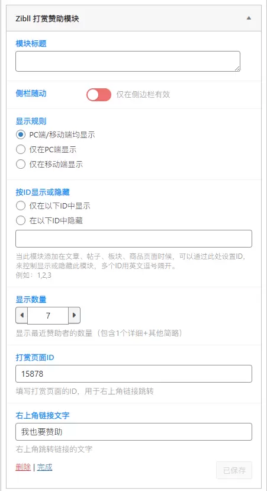
Task: Click the 仅在侧边栏有效 toggle label text
Action: click(x=143, y=95)
